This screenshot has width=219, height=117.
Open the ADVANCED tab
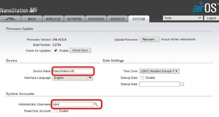[x=96, y=19]
